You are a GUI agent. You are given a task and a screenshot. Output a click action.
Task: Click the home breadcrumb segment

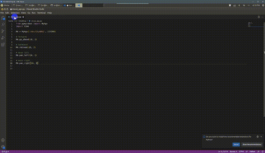11,21
